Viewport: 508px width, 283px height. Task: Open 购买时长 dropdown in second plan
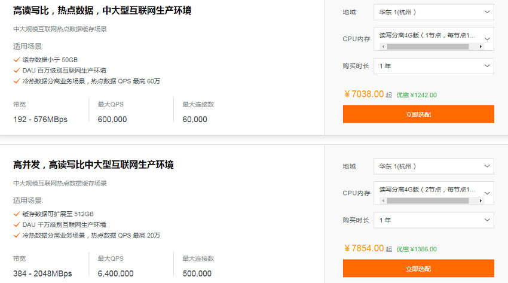433,220
